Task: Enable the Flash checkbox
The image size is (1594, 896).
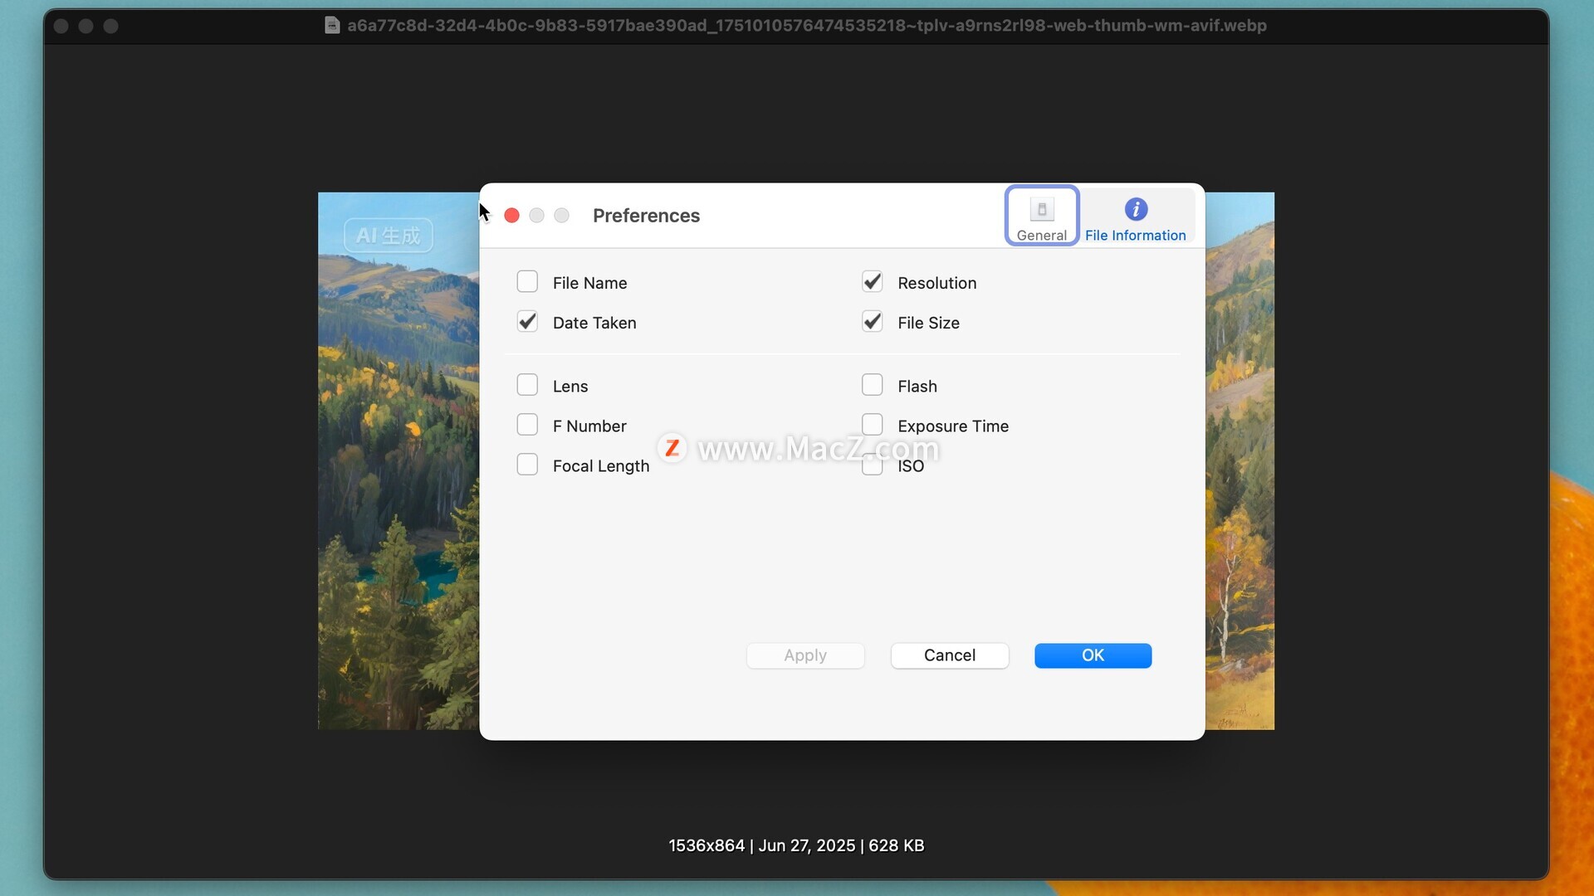Action: 872,385
